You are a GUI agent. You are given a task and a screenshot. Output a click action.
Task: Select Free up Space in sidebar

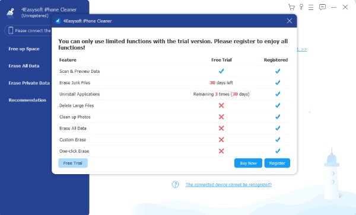click(x=24, y=49)
